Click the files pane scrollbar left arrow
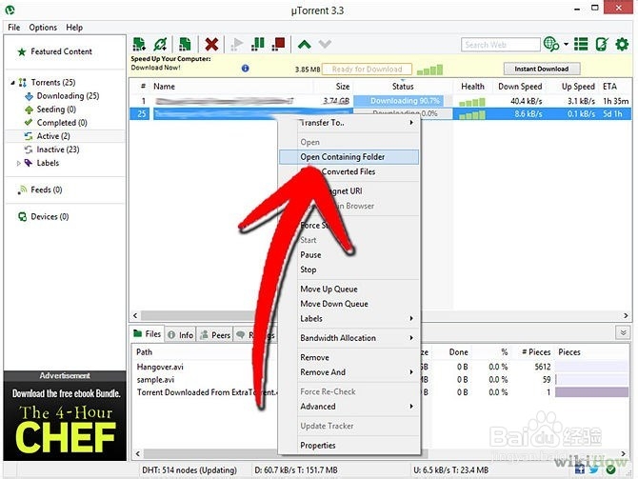Image resolution: width=638 pixels, height=479 pixels. [x=137, y=453]
